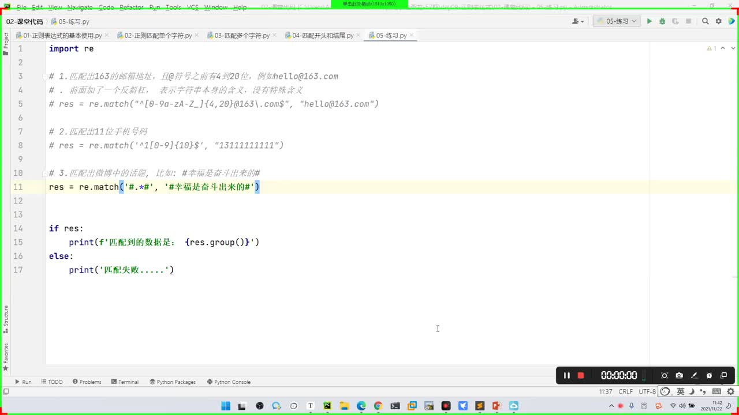This screenshot has width=739, height=415.
Task: Click code line 11 with the re.match call
Action: coord(154,187)
